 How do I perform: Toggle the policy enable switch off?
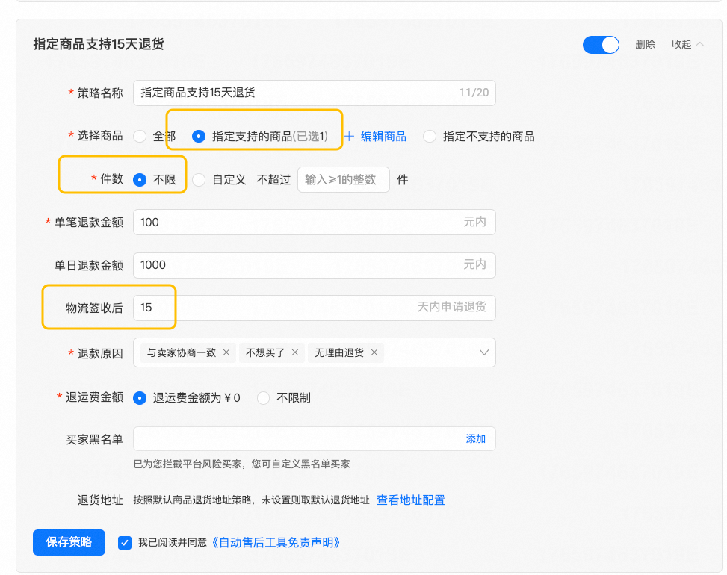pos(601,45)
